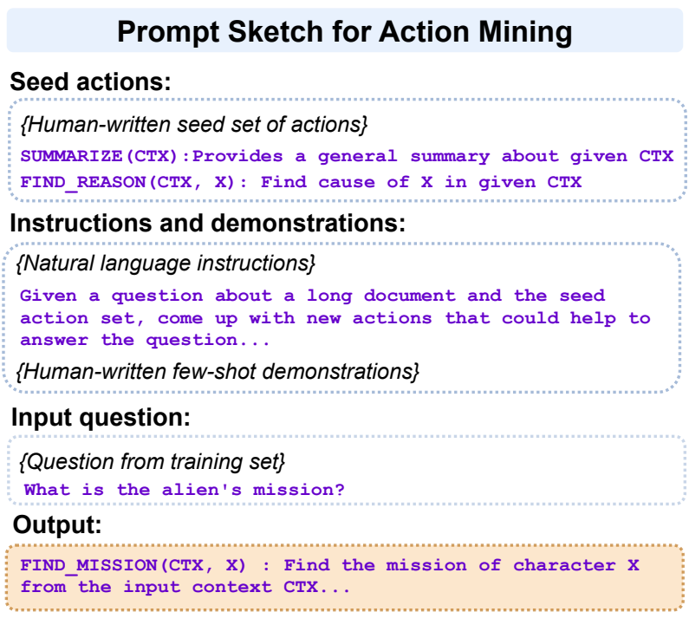Select the 'Output:' heading

point(56,525)
